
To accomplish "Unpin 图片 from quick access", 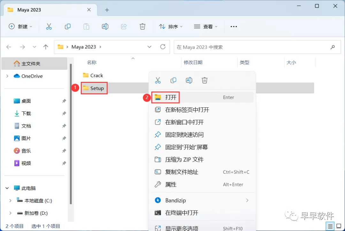I will (x=64, y=138).
